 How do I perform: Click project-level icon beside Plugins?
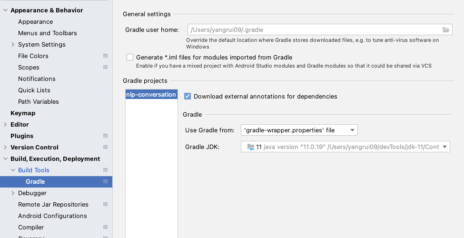[105, 136]
